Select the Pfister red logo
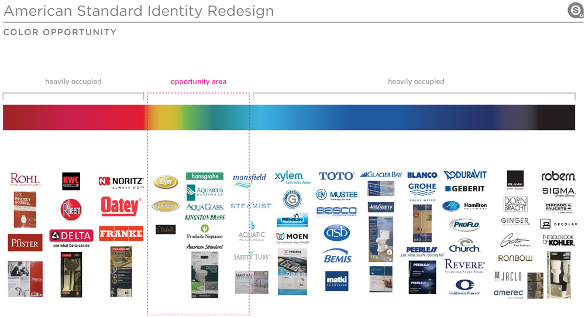Image resolution: width=585 pixels, height=317 pixels. pos(25,243)
